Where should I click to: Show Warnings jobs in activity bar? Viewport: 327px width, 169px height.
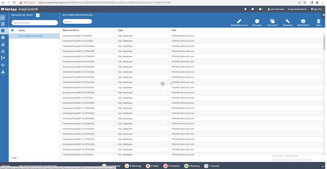[133, 166]
